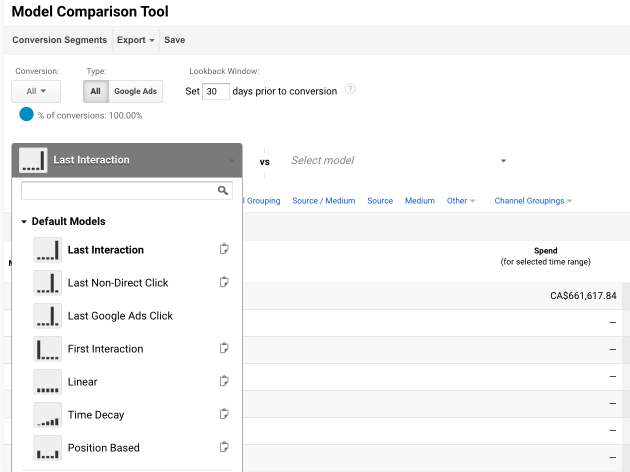The width and height of the screenshot is (630, 472).
Task: Click the Source / Medium link
Action: (323, 200)
